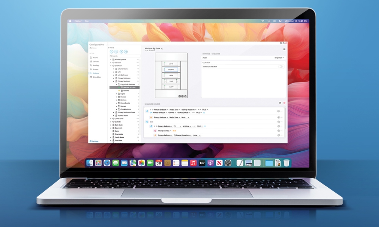Image resolution: width=379 pixels, height=227 pixels.
Task: Collapse the 2nd Floor tree node
Action: pos(111,65)
